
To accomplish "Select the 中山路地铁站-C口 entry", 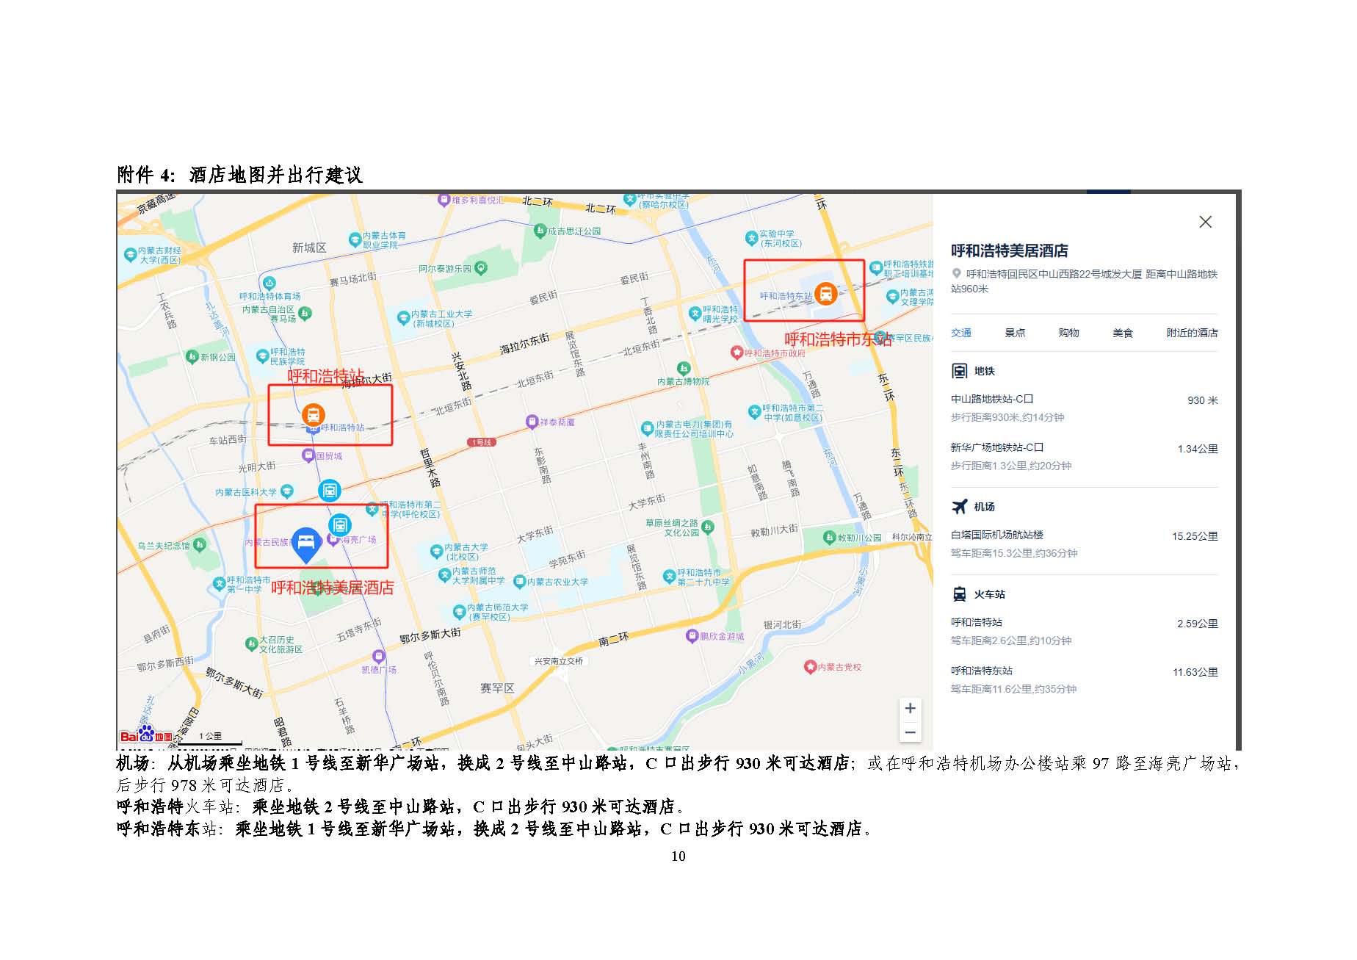I will [991, 400].
